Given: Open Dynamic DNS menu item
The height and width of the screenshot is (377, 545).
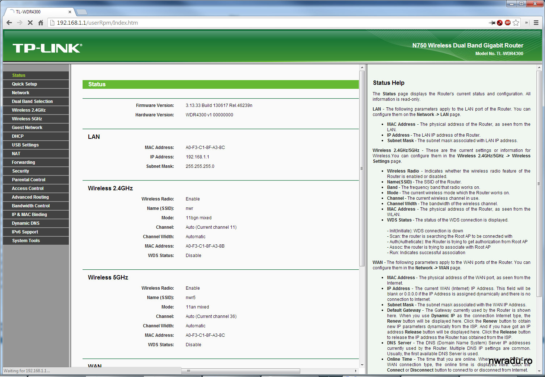Looking at the screenshot, I should tap(35, 223).
